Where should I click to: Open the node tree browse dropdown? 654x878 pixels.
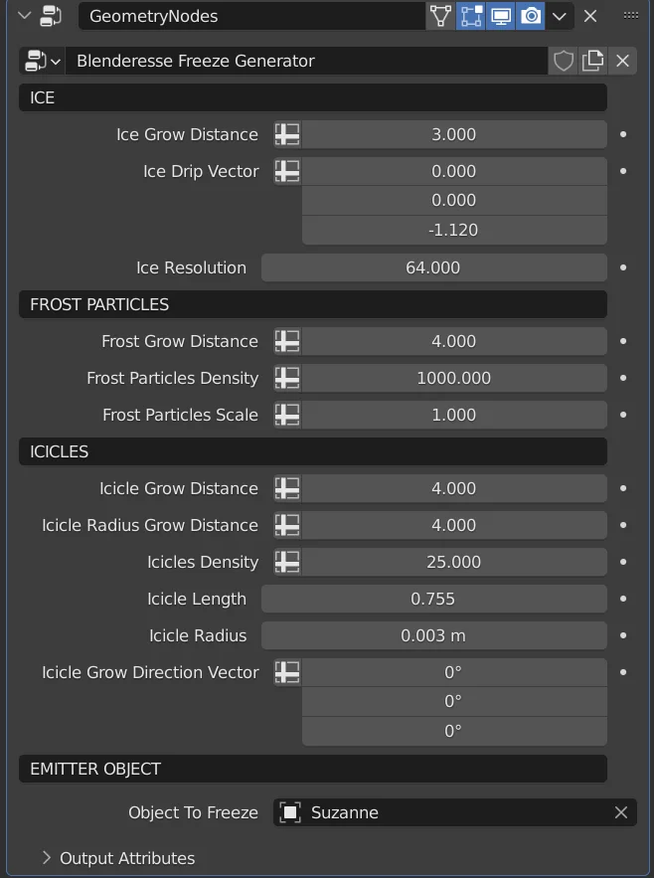point(40,61)
